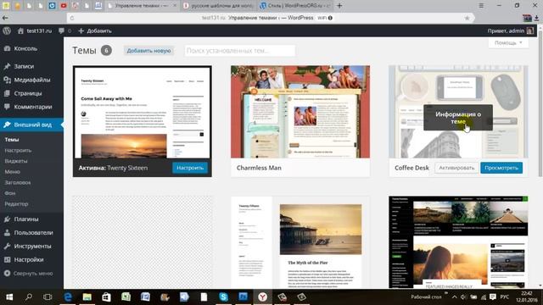The image size is (543, 305).
Task: Switch to Управление темами browser tab
Action: (142, 6)
